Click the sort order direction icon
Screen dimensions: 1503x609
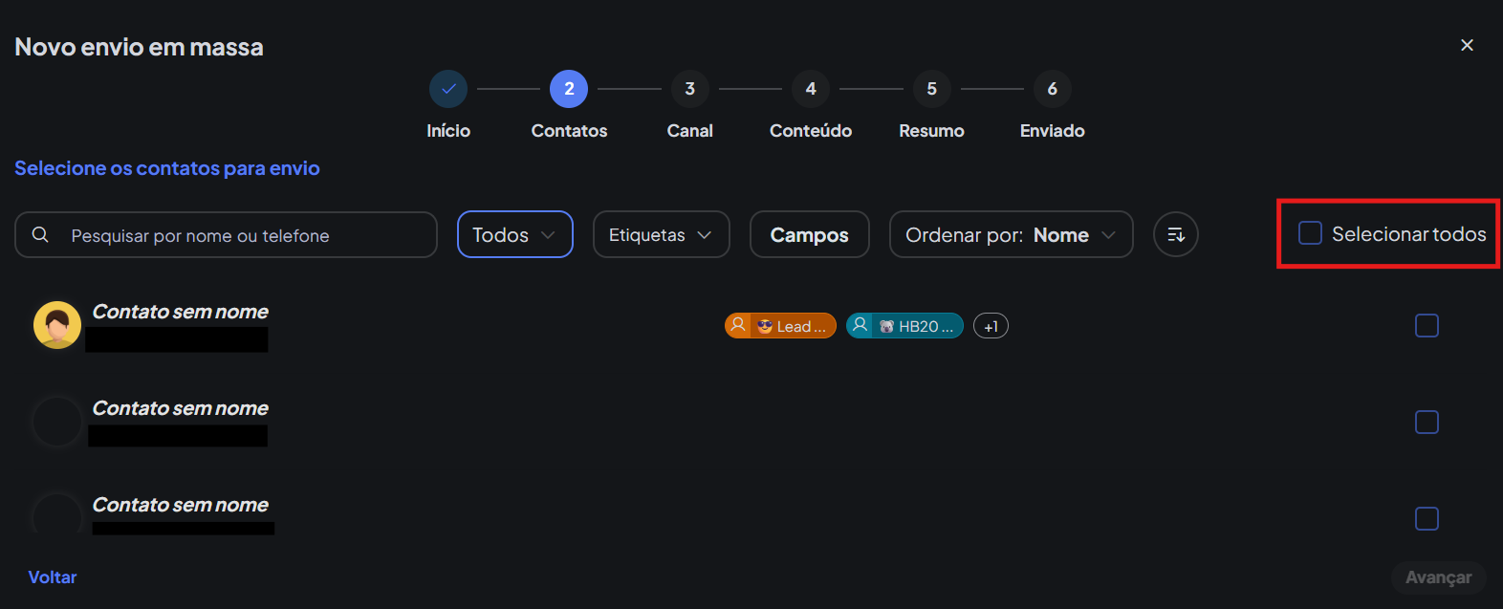1175,234
